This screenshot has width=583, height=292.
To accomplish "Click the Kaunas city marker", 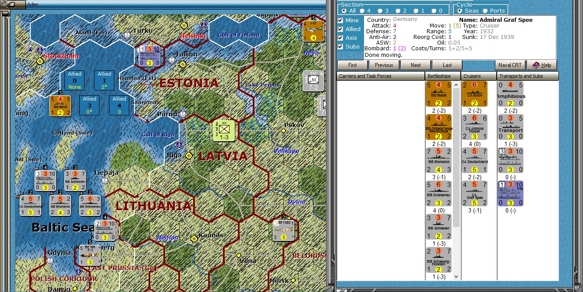I will click(x=194, y=238).
